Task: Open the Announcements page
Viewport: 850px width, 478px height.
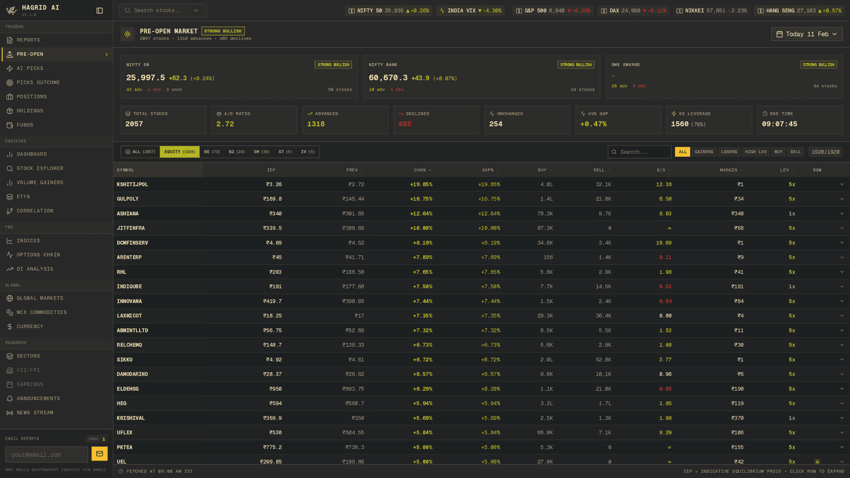Action: click(x=56, y=398)
